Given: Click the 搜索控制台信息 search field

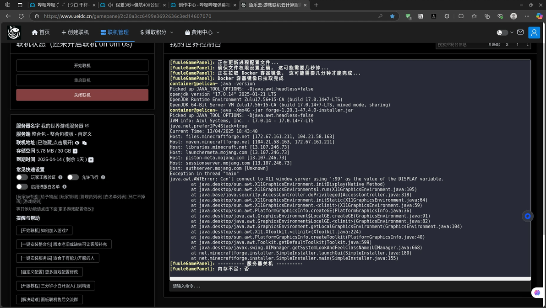Looking at the screenshot, I should coord(461,44).
